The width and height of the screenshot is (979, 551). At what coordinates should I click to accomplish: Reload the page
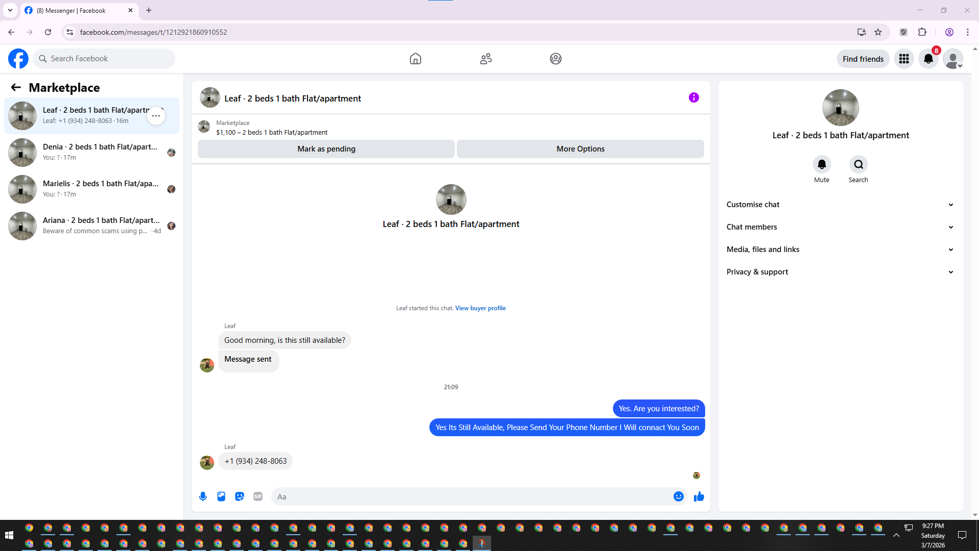(x=48, y=32)
